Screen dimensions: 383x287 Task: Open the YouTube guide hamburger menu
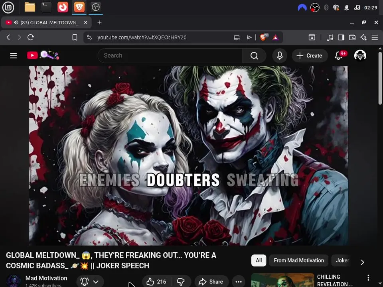pos(14,56)
